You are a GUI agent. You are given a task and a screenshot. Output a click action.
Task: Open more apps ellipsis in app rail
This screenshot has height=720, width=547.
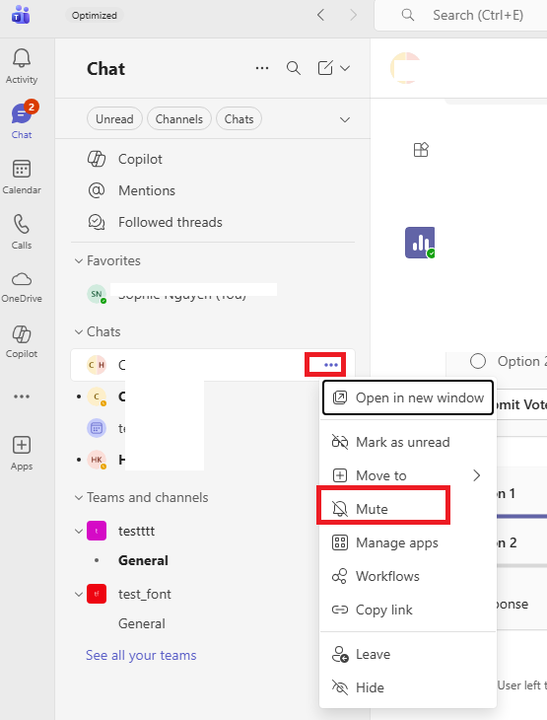tap(22, 396)
